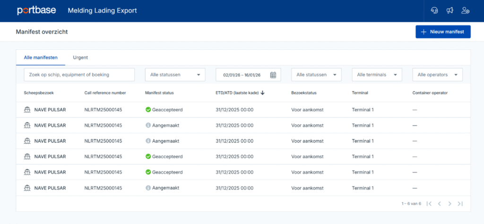
Task: Open user account settings icon
Action: click(466, 10)
